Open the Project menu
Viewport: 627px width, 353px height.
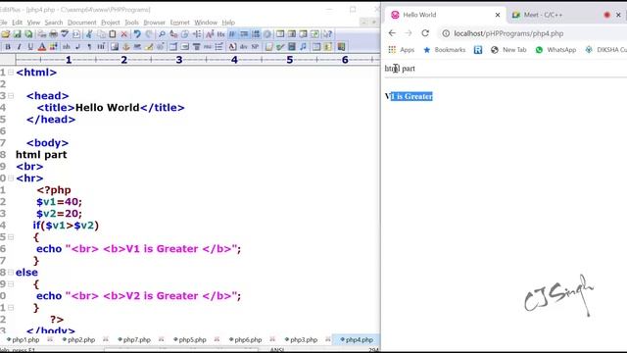111,23
